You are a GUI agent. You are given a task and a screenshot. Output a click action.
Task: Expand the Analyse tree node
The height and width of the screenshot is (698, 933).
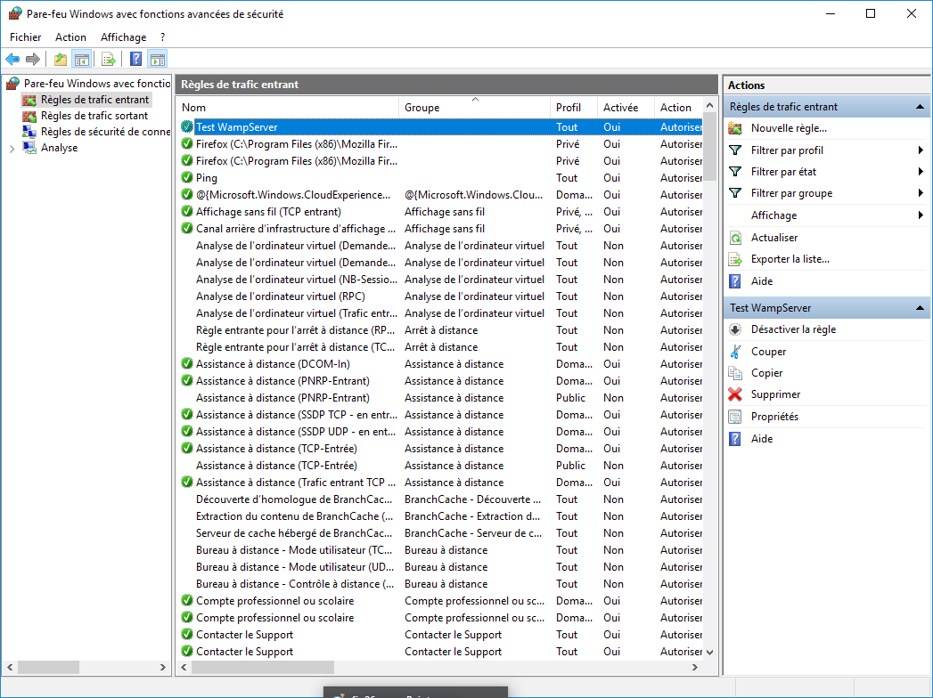pyautogui.click(x=12, y=149)
